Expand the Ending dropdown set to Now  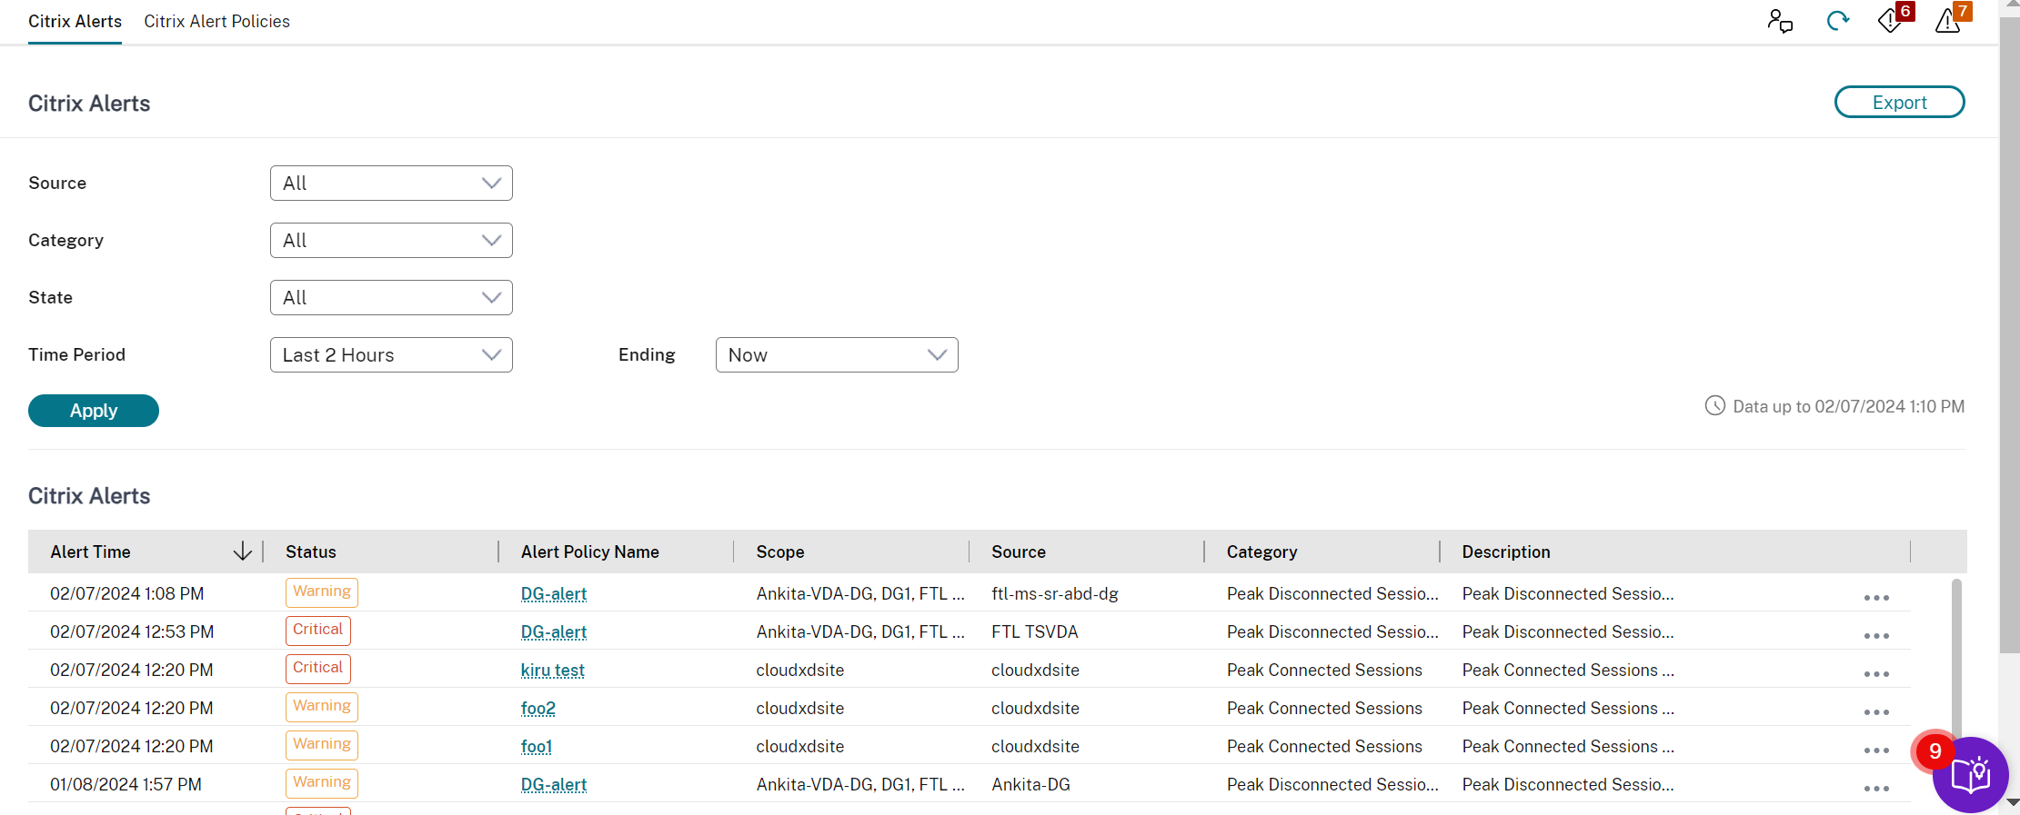(x=836, y=355)
